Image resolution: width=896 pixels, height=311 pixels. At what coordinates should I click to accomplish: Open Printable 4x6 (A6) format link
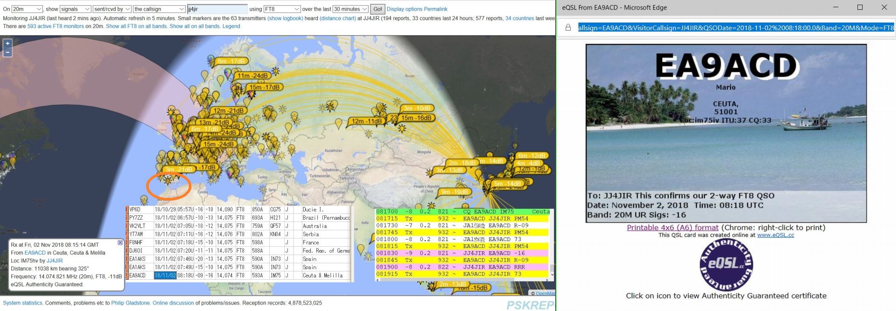pos(672,228)
